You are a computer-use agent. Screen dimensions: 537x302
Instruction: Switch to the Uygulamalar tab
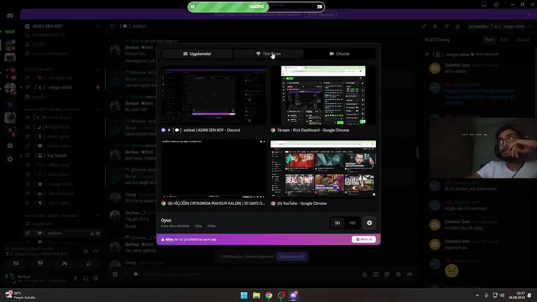click(197, 54)
